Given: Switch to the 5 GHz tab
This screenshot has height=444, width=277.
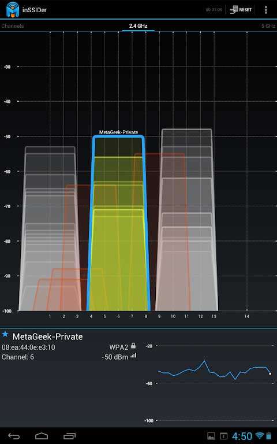Looking at the screenshot, I should 268,26.
